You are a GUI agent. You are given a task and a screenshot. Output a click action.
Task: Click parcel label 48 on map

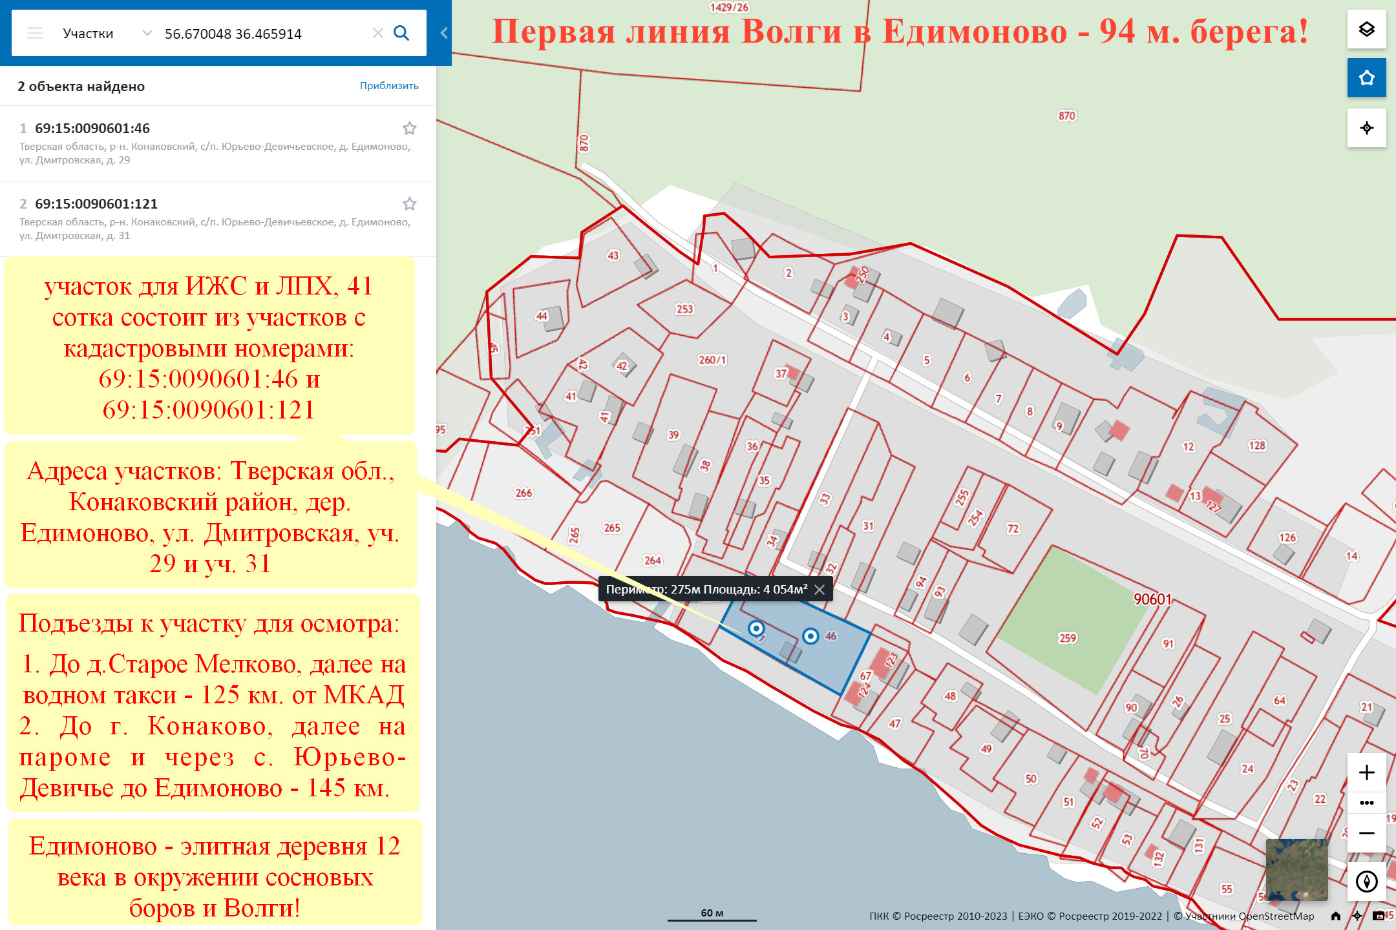(x=950, y=696)
